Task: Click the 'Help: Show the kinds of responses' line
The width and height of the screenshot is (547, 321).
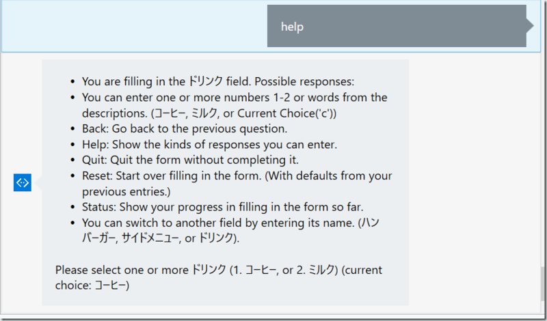Action: [x=210, y=144]
